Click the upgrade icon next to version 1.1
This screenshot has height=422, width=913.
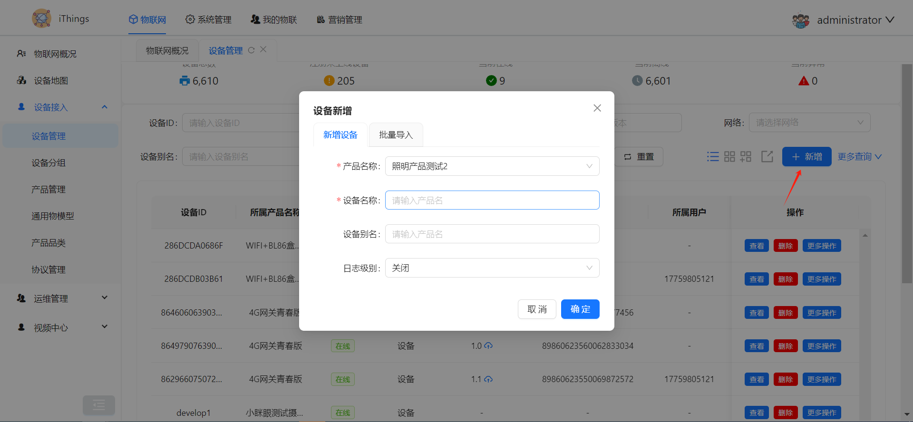point(488,379)
